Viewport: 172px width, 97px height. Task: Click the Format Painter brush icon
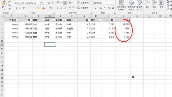click(x=9, y=9)
